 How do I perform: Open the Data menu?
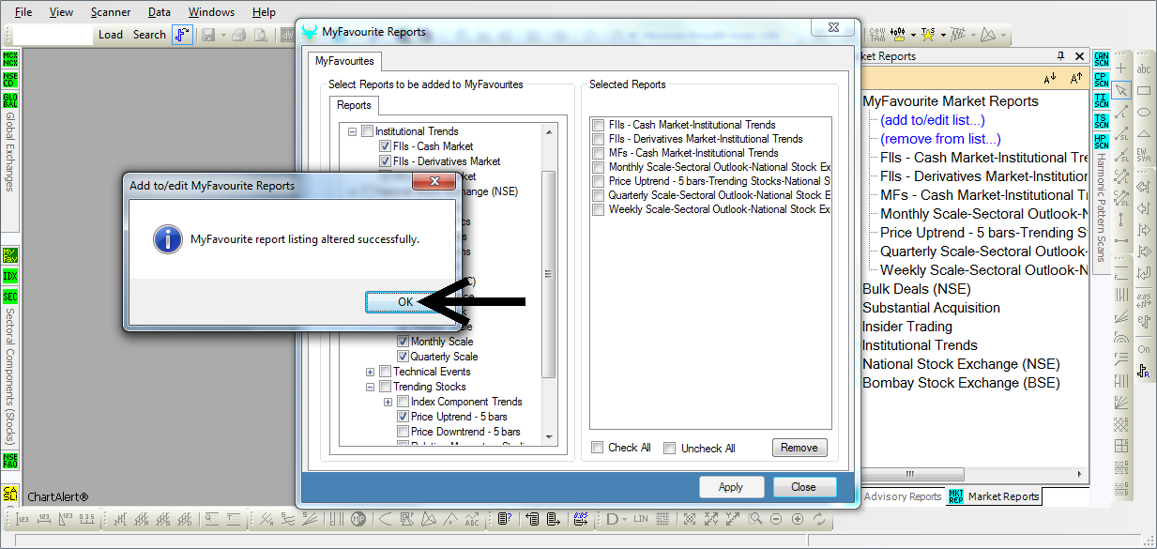coord(160,12)
